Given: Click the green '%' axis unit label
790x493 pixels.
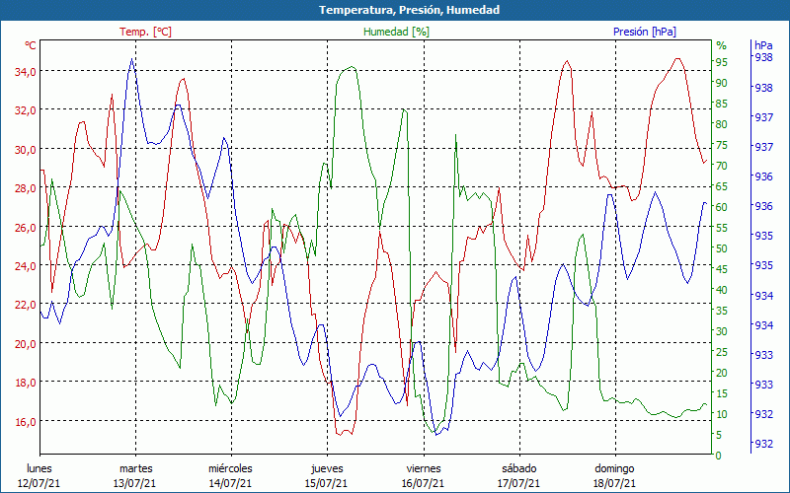Looking at the screenshot, I should (x=722, y=45).
